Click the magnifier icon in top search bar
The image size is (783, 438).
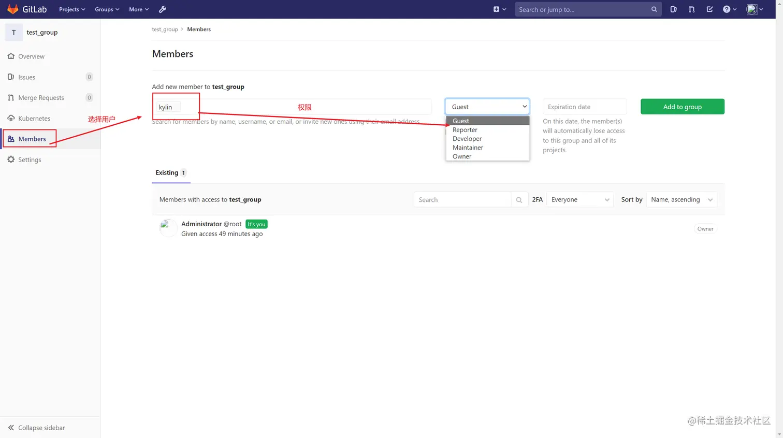654,9
